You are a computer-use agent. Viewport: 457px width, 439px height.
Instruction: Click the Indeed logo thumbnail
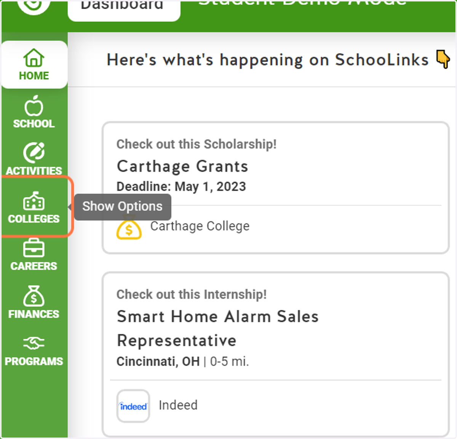click(x=133, y=406)
